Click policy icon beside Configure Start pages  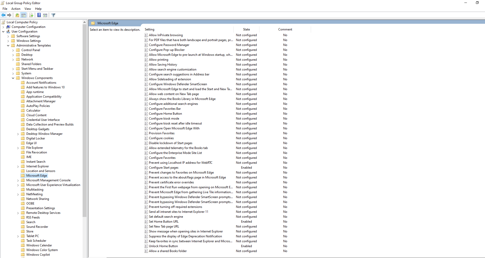146,168
